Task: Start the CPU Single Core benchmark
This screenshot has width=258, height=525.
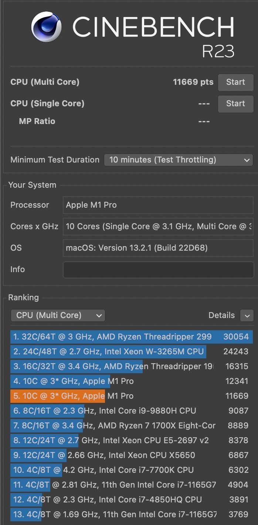Action: 235,104
